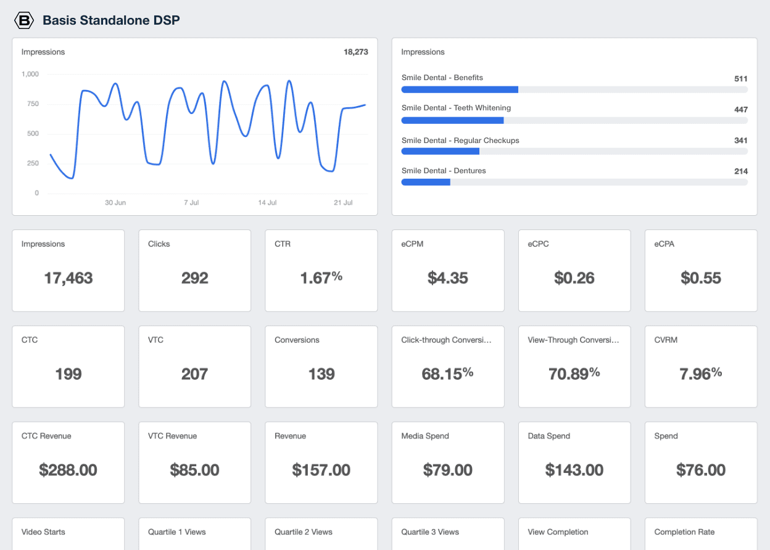Click the Basis hexagon logo icon

click(23, 20)
